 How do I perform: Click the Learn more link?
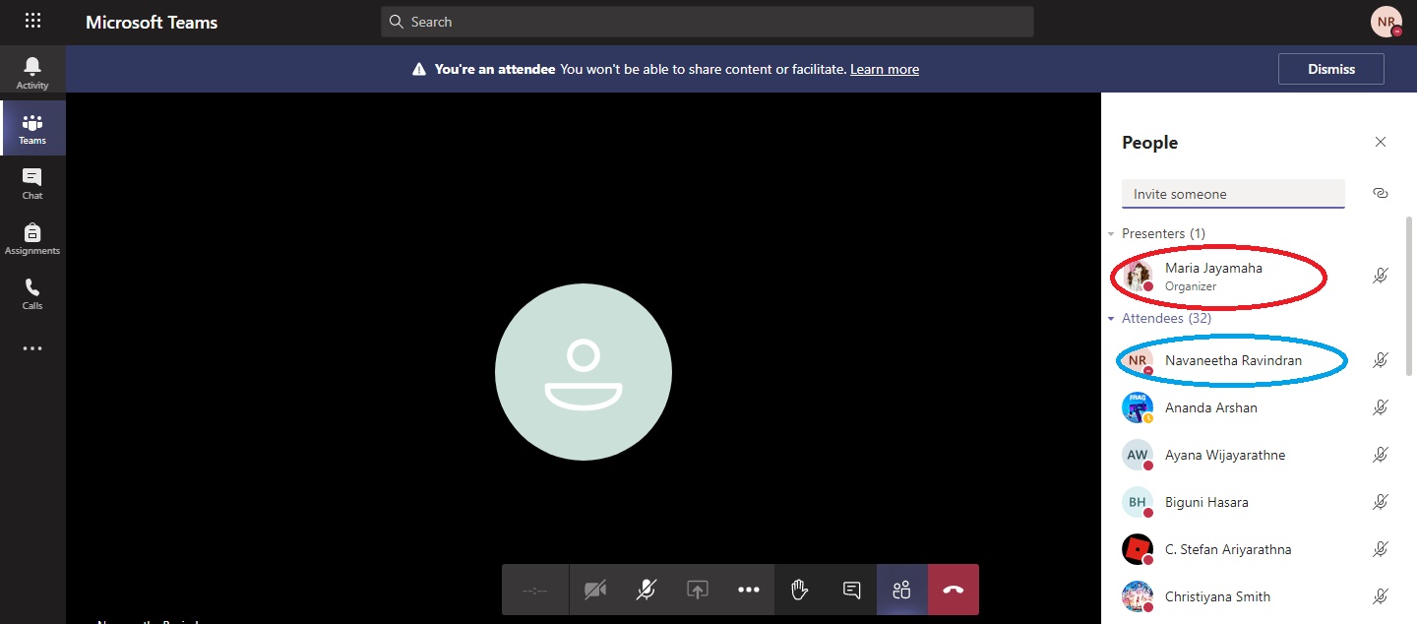[883, 69]
